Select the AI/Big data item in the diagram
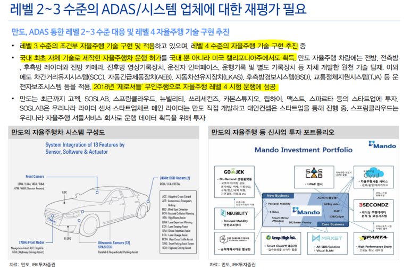 (331, 204)
